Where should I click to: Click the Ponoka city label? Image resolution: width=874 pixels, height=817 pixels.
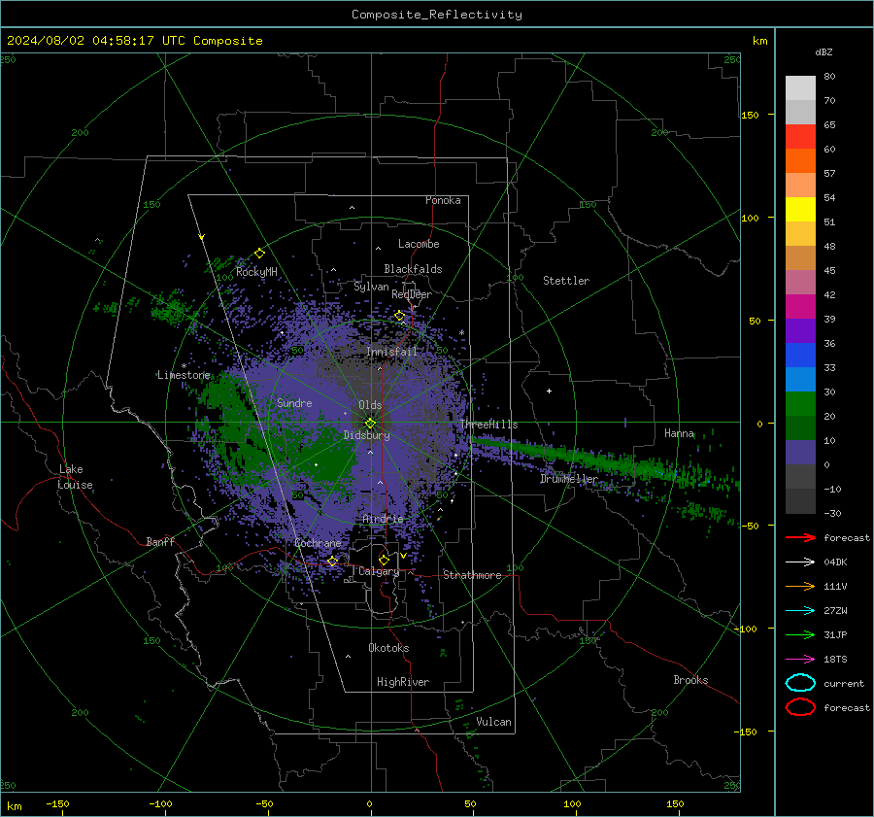(443, 200)
